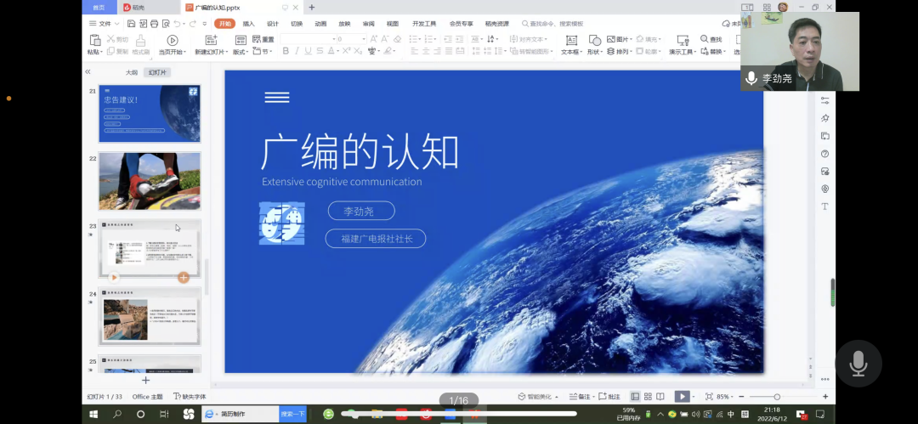918x424 pixels.
Task: Open the 开始 ribbon tab
Action: click(224, 24)
